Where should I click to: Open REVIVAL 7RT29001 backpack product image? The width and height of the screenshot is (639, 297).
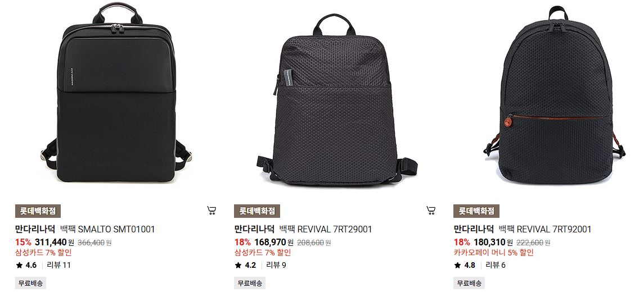(x=336, y=99)
